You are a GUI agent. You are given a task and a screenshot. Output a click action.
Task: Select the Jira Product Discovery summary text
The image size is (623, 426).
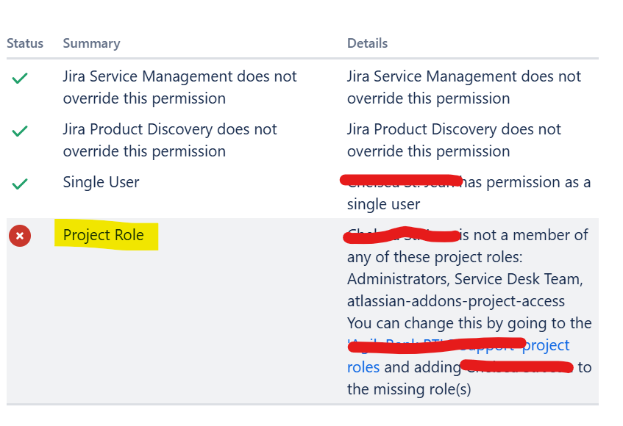pos(170,140)
